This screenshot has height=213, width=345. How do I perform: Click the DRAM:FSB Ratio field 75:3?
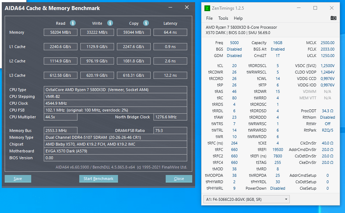point(170,131)
